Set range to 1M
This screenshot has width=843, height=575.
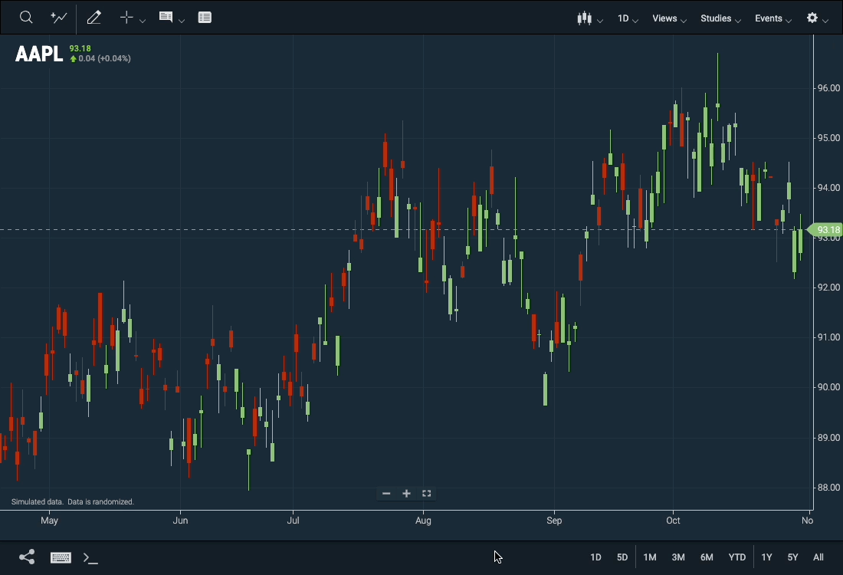650,557
